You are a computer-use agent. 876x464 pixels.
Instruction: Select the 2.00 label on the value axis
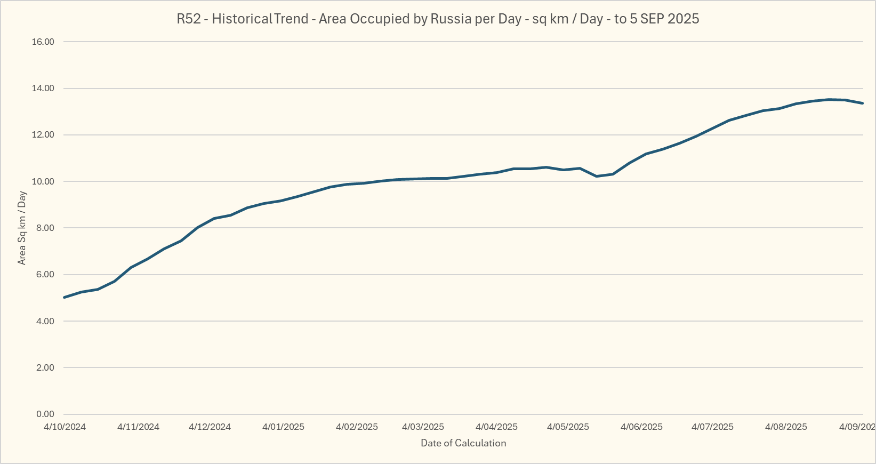click(x=45, y=367)
